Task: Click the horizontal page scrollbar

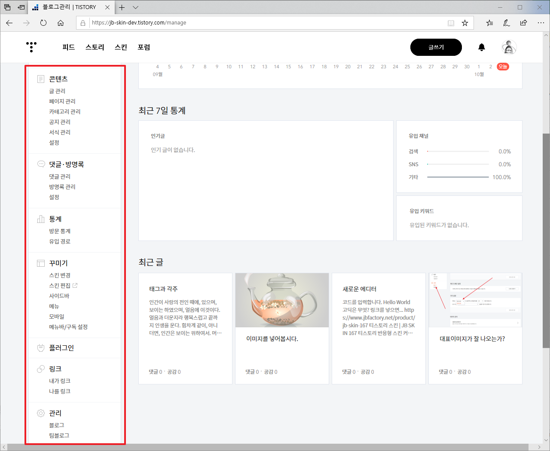Action: coord(268,447)
